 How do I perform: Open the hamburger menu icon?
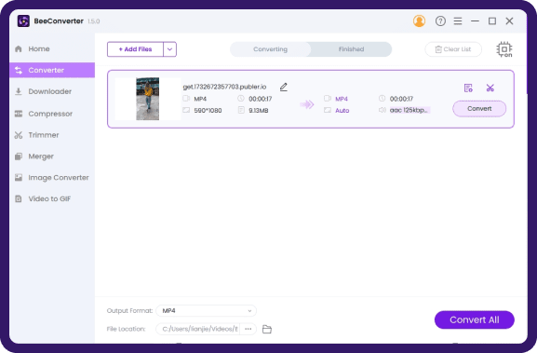458,21
